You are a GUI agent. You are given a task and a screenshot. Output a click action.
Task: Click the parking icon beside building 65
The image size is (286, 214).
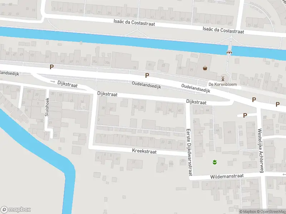tap(51, 67)
